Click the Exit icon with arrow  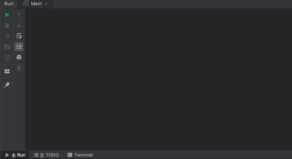pyautogui.click(x=7, y=58)
